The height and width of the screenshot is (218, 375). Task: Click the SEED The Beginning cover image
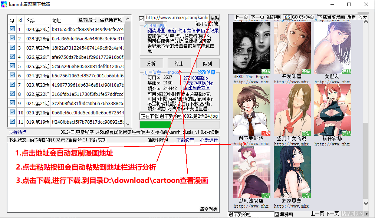pyautogui.click(x=251, y=47)
